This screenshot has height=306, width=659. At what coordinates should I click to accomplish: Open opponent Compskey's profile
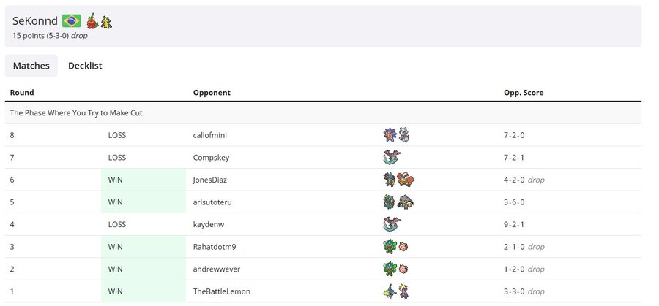coord(211,158)
